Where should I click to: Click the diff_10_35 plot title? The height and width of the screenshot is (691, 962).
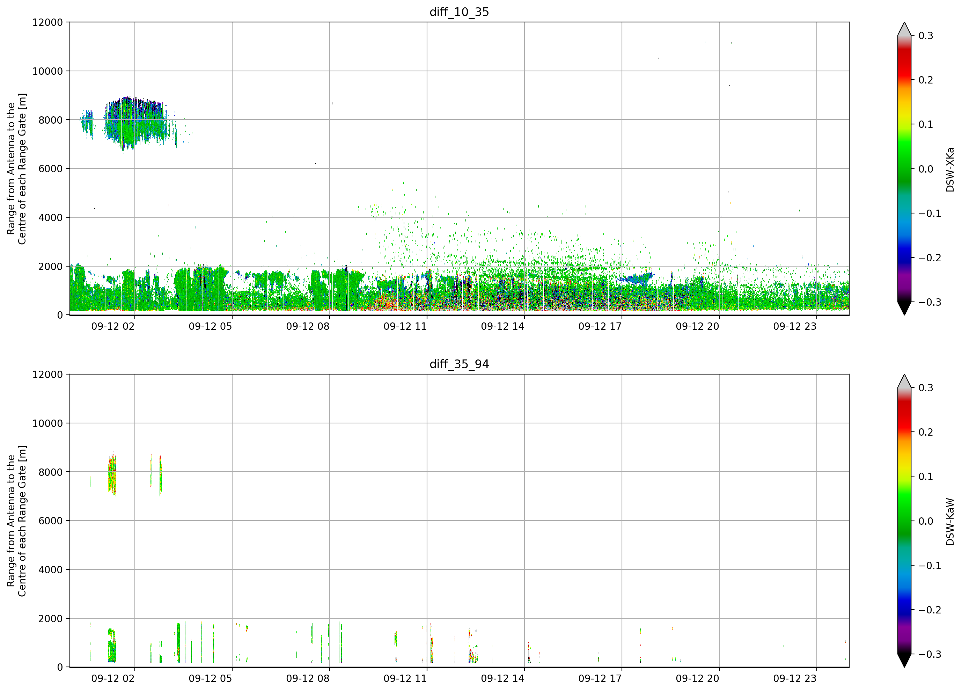click(460, 12)
